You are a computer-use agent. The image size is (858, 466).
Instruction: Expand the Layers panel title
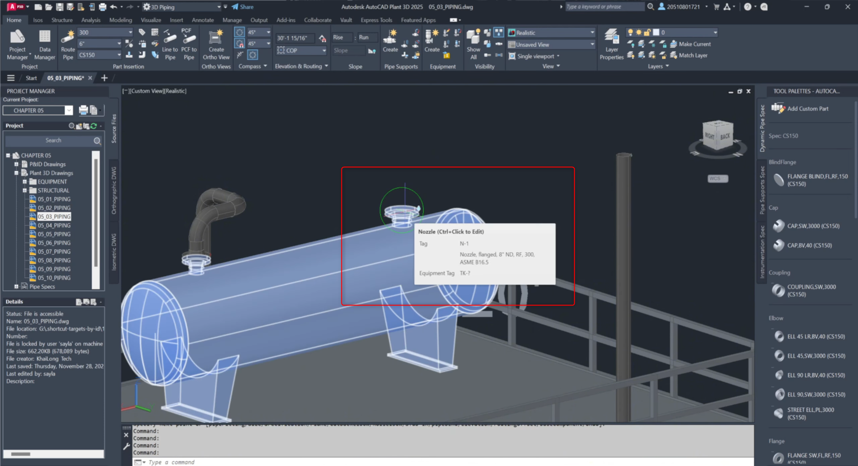coord(658,66)
